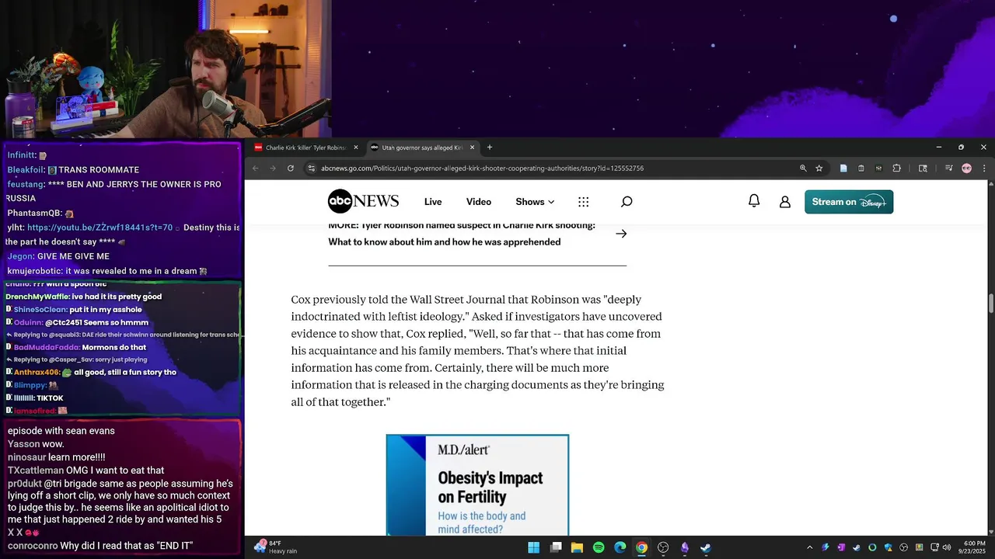Open the account profile icon on ABC News
The image size is (995, 559).
pyautogui.click(x=785, y=202)
